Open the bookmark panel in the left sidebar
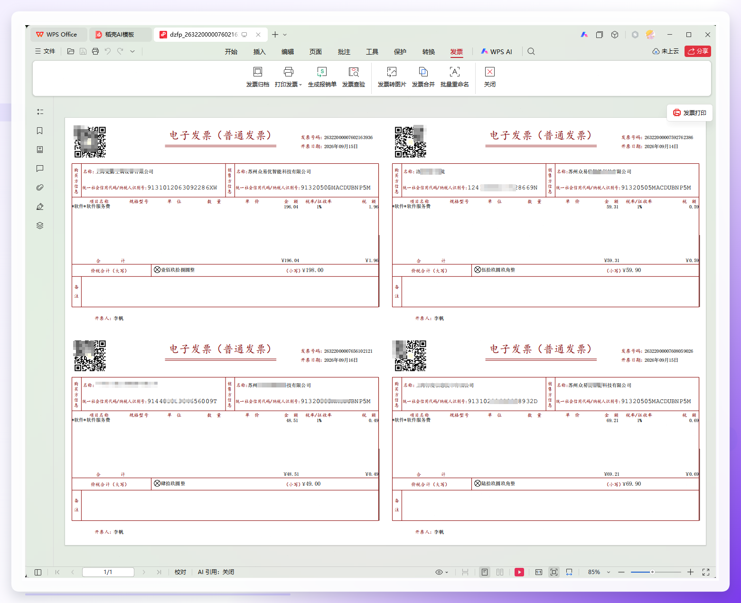 [x=40, y=131]
